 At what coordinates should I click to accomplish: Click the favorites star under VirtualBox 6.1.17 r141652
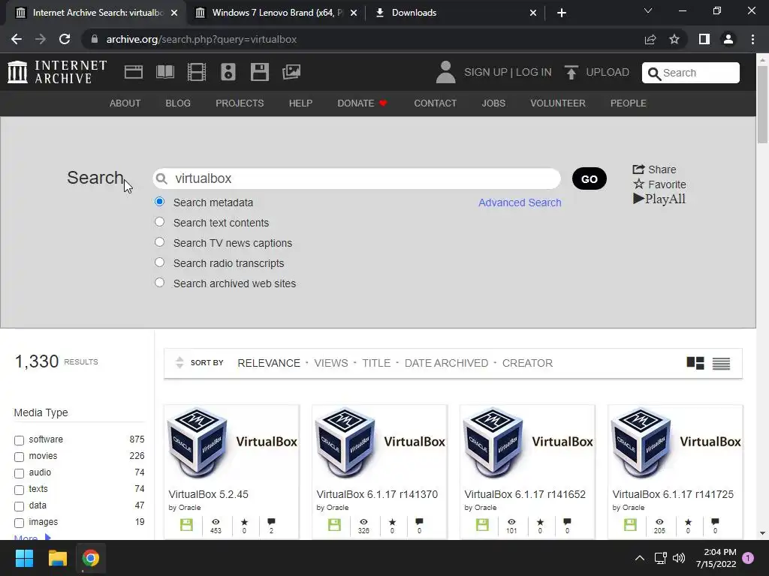[540, 522]
